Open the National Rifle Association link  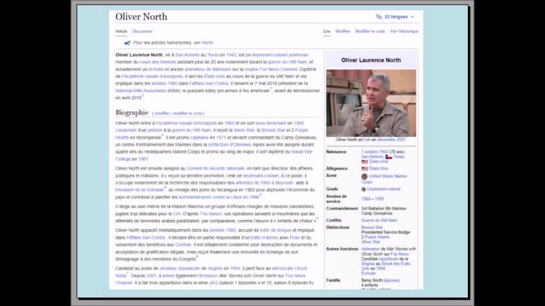[141, 91]
